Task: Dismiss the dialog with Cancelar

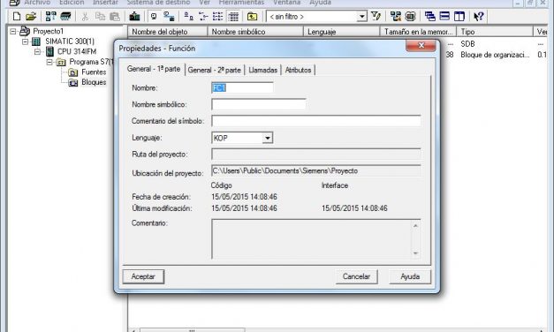Action: (x=356, y=276)
